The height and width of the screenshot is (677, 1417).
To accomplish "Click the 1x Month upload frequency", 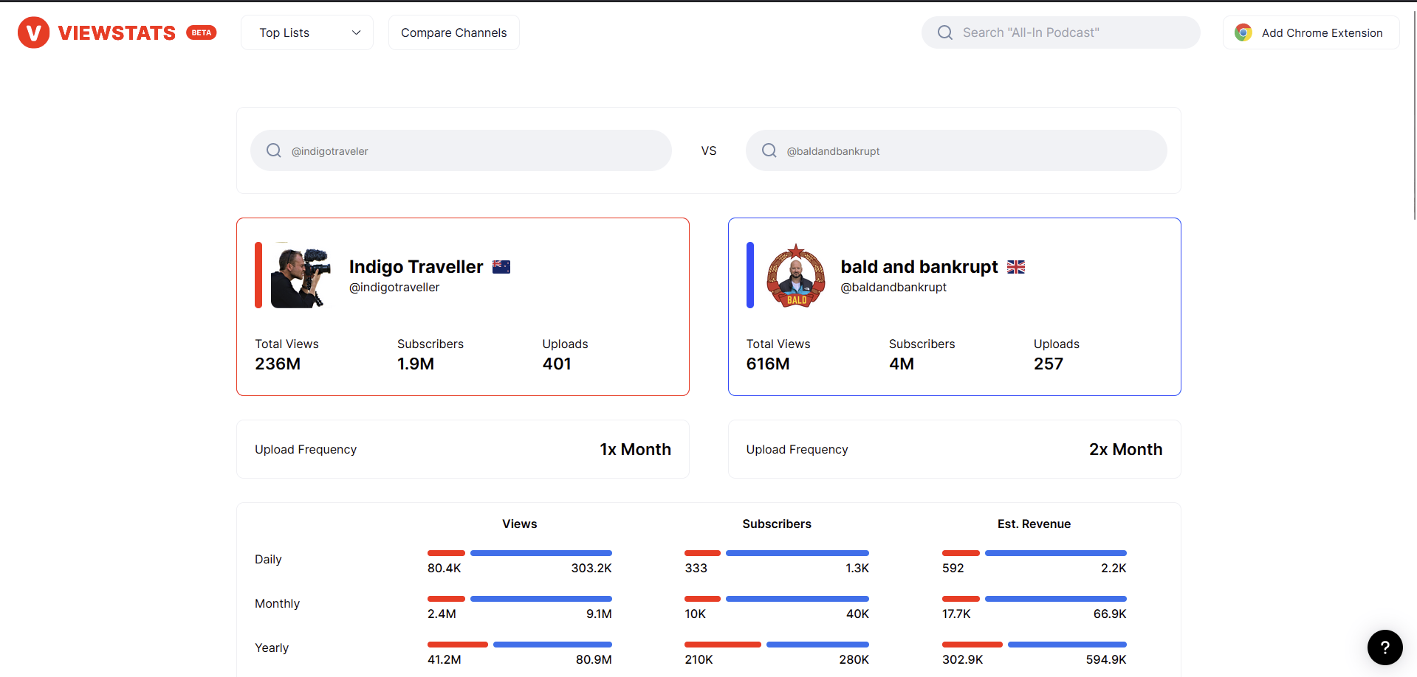I will coord(635,449).
